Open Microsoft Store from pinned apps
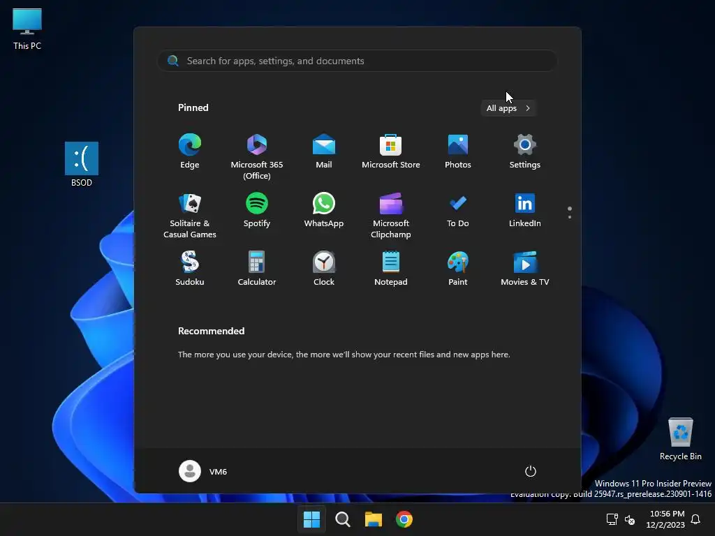The height and width of the screenshot is (536, 715). [x=391, y=152]
